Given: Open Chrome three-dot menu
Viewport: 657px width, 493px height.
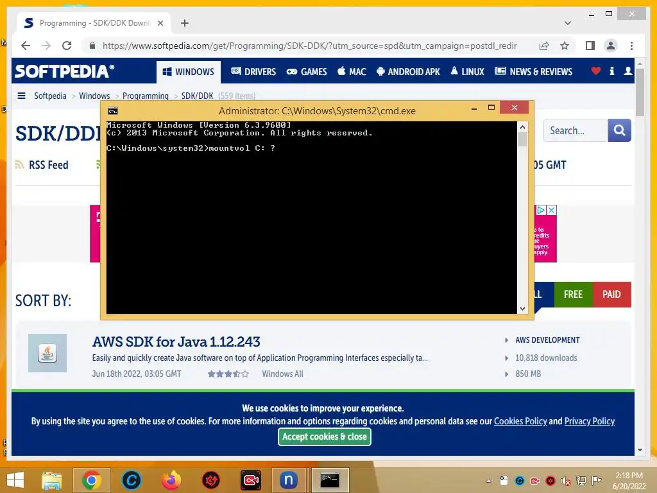Looking at the screenshot, I should coord(631,46).
